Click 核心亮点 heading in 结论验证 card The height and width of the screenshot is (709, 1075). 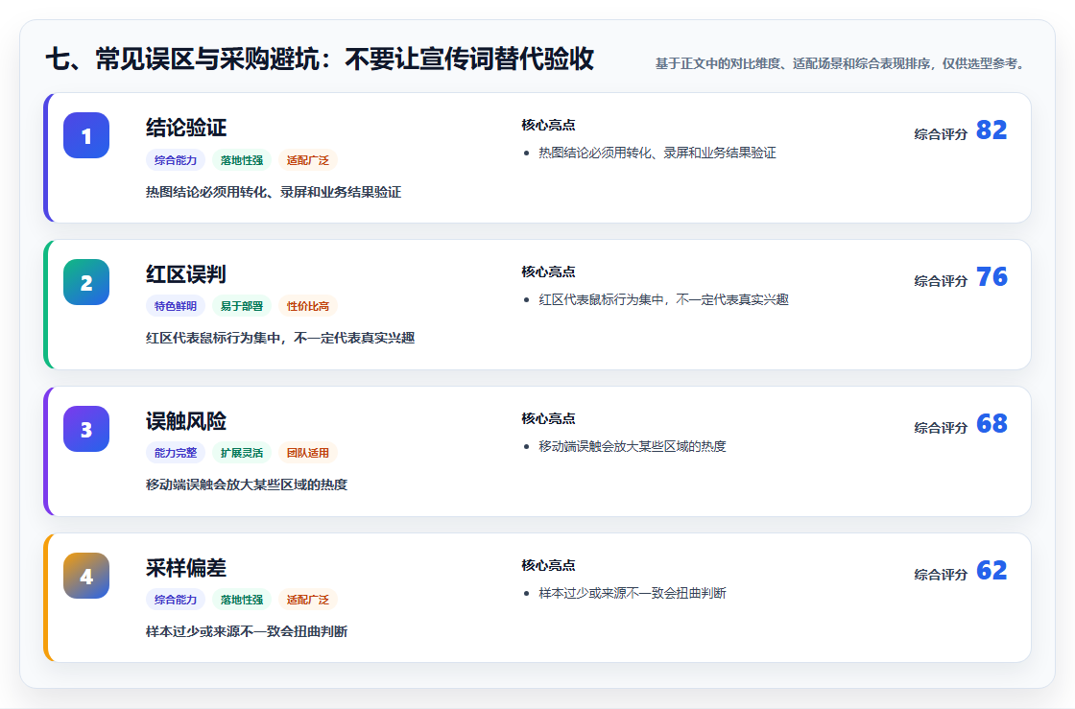pos(548,125)
